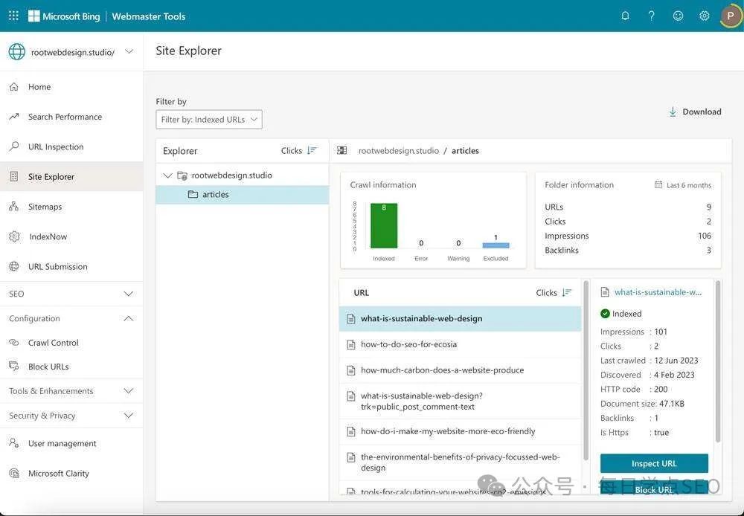This screenshot has height=516, width=744.
Task: Click the green Indexed bar in the chart
Action: click(x=384, y=226)
